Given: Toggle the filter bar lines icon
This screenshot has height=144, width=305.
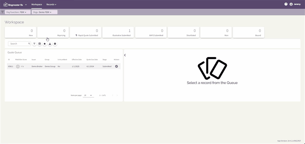Looking at the screenshot, I should [x=3, y=12].
